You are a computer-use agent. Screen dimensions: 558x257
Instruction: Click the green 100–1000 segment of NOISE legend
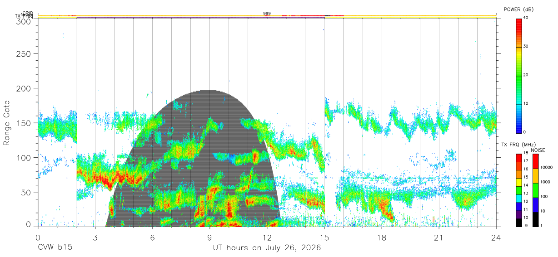[x=535, y=190]
